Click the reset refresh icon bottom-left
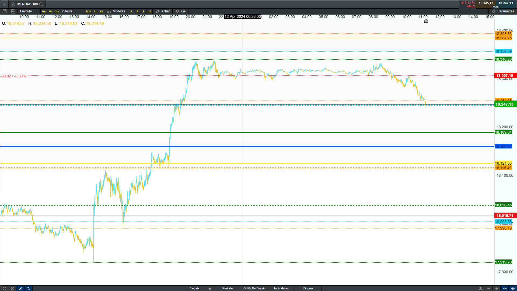 point(4,288)
